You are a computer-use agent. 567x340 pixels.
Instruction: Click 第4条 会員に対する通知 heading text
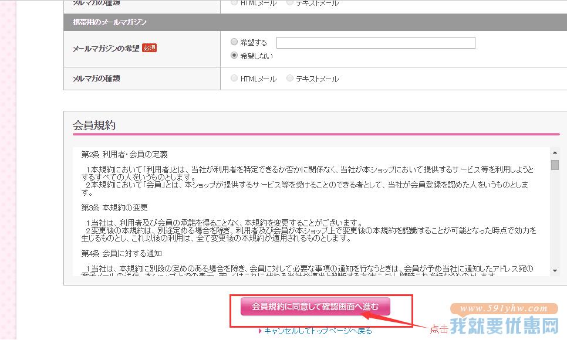122,254
